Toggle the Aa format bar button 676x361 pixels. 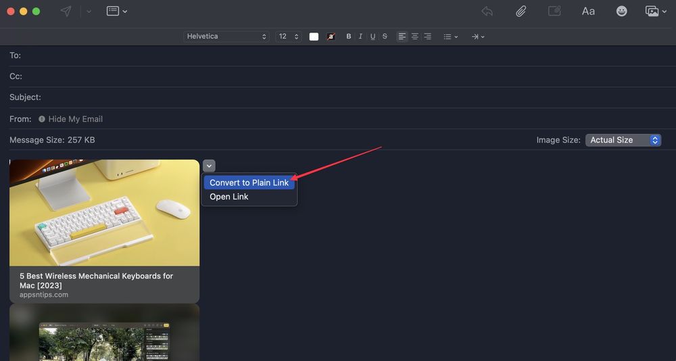pos(588,11)
